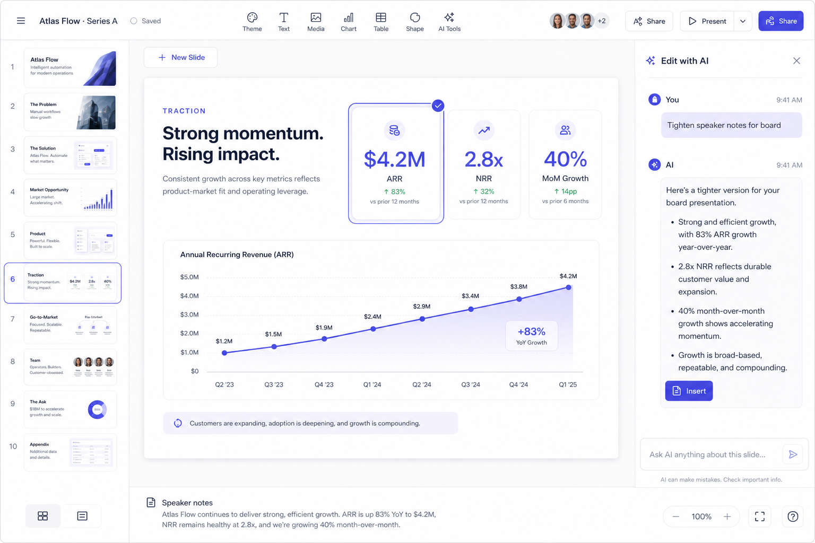
Task: Start the presentation with Present
Action: click(x=707, y=21)
